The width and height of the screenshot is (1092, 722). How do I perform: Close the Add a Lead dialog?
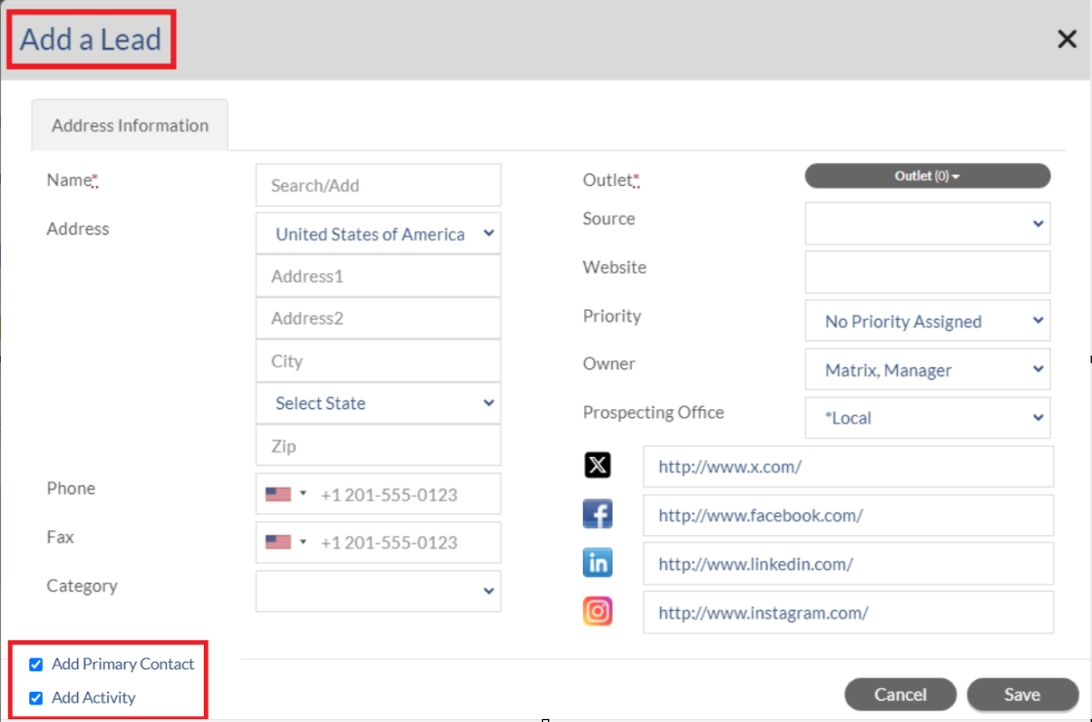coord(1067,39)
